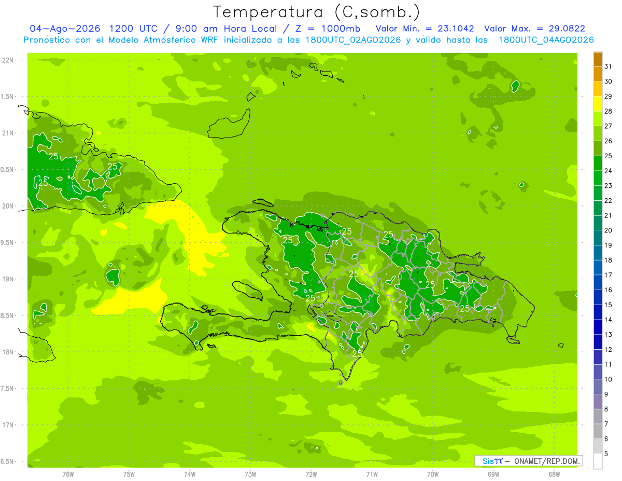Pick the blue swatch between 15 and 16

[x=598, y=297]
